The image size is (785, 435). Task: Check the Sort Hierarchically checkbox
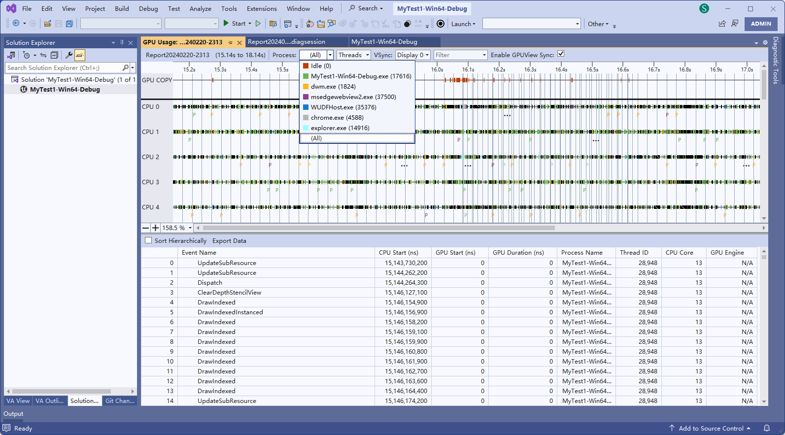pos(148,240)
